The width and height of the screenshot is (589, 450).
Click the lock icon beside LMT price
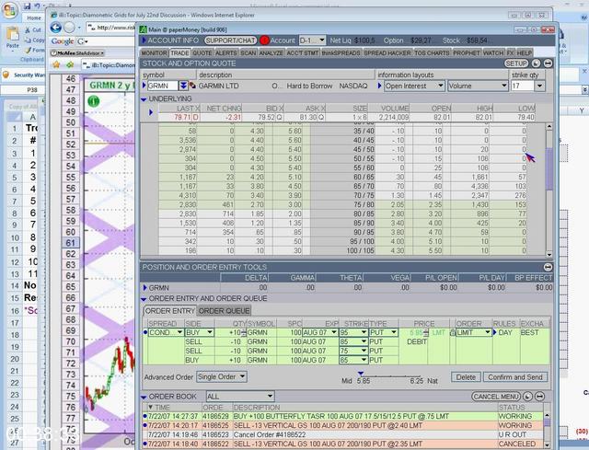(452, 333)
